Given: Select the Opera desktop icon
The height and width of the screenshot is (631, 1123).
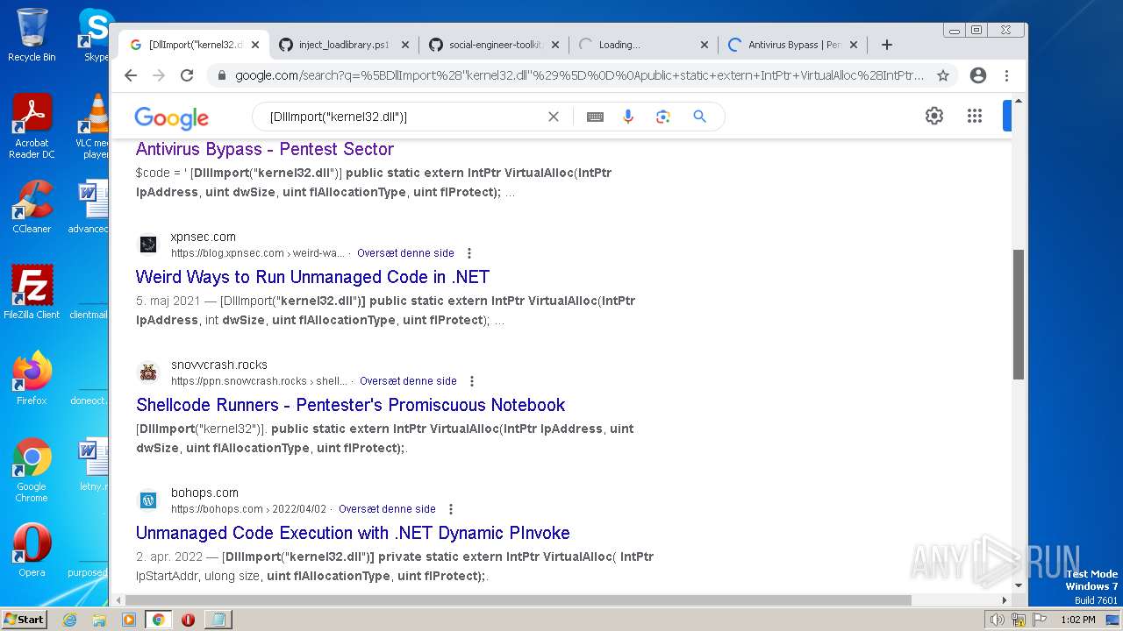Looking at the screenshot, I should pyautogui.click(x=32, y=550).
